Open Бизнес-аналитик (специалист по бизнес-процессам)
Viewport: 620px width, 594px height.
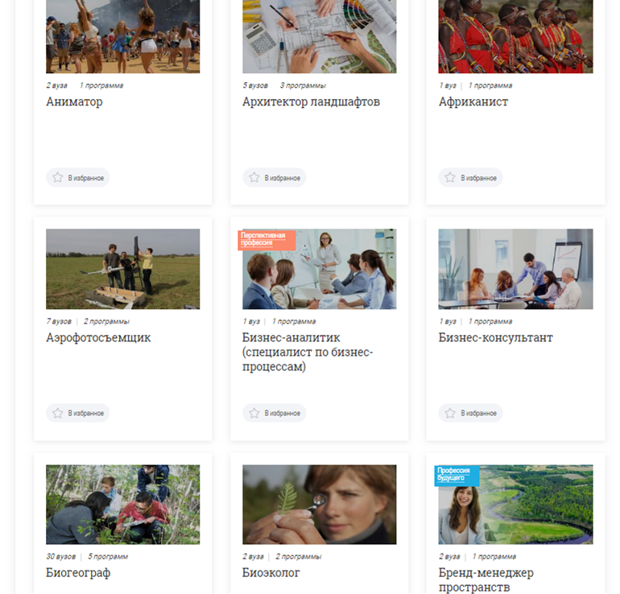(308, 352)
